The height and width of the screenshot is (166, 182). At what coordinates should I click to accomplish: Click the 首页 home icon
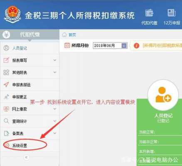click(x=64, y=35)
